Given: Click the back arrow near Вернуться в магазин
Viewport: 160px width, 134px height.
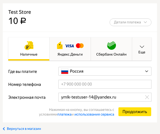Looking at the screenshot, I should pos(4,129).
